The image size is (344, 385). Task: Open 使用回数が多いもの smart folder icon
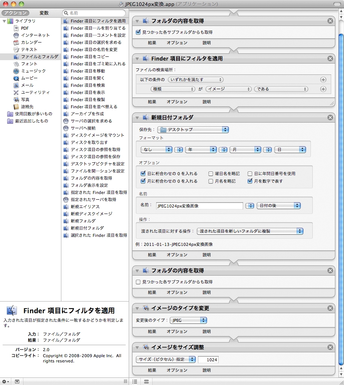pyautogui.click(x=10, y=114)
